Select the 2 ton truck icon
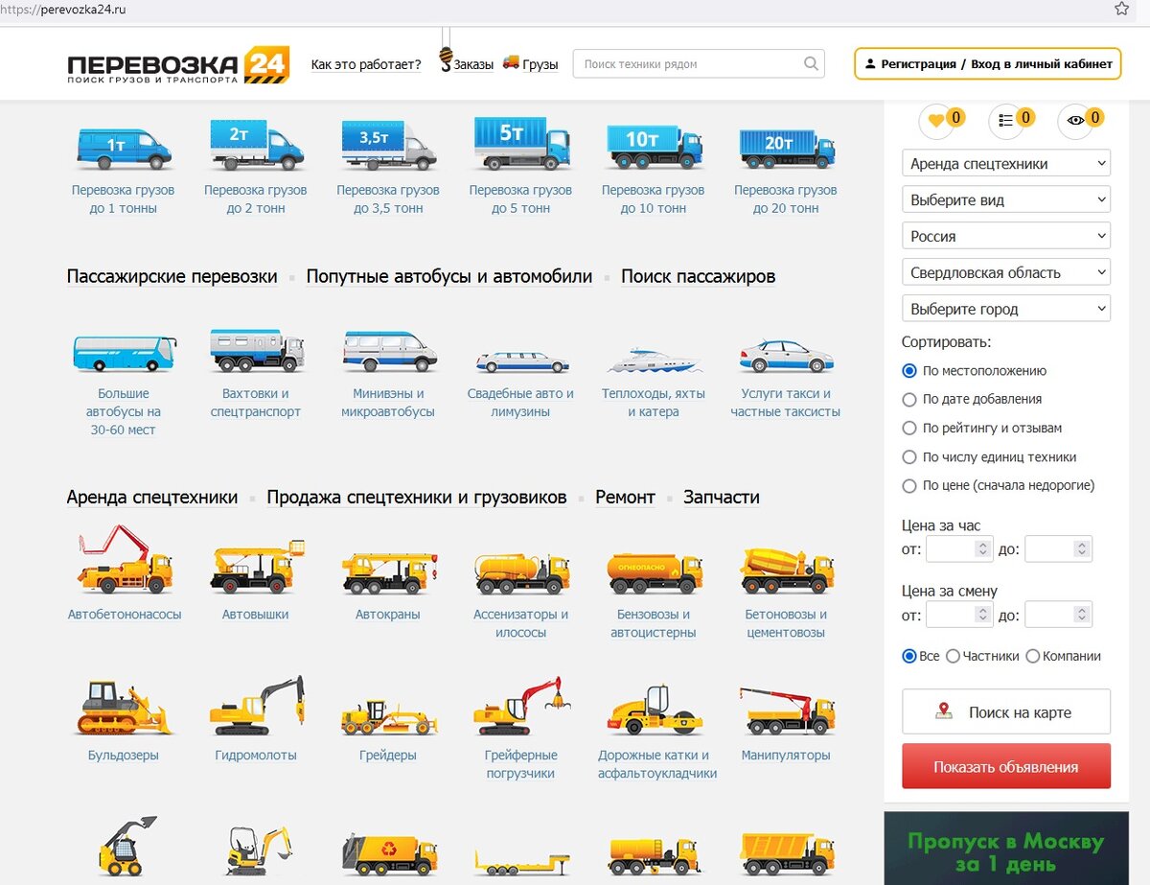This screenshot has height=885, width=1150. point(257,146)
